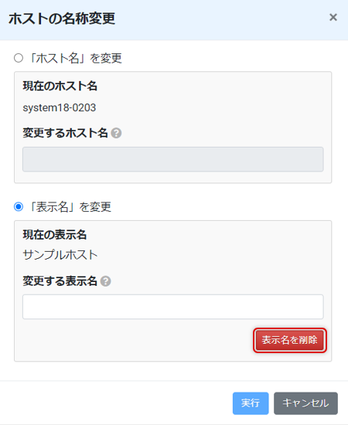Screen dimensions: 348x425
Task: Close the ホストの名称変更 dialog with X
Action: tap(333, 18)
